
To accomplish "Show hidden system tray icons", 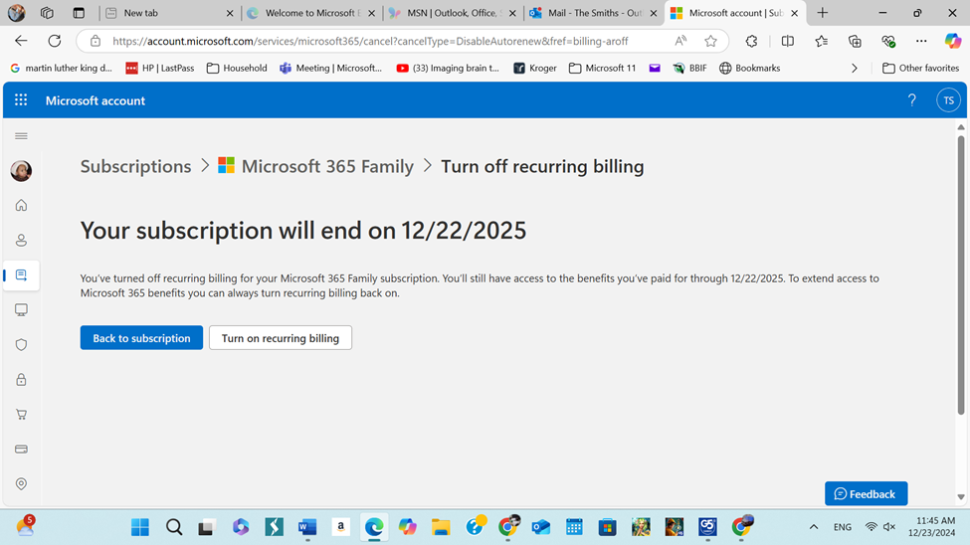I will click(x=814, y=527).
